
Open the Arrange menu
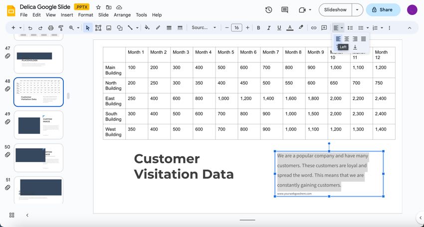pos(122,15)
